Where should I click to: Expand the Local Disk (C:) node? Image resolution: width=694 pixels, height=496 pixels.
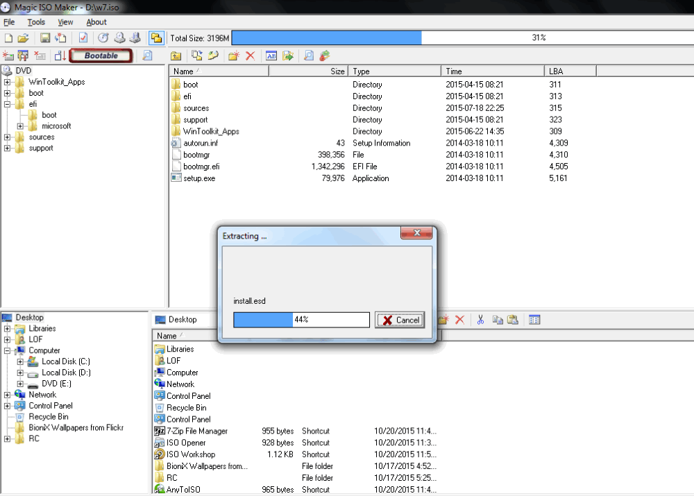point(20,361)
